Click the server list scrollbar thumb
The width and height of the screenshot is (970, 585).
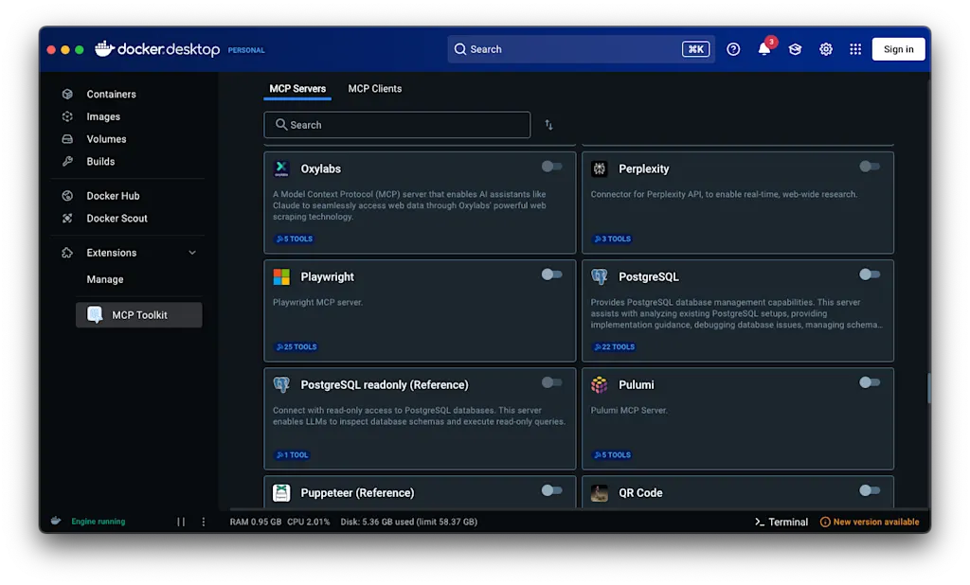point(928,388)
